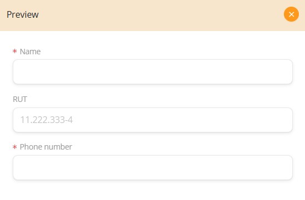Screen dimensions: 305x200
Task: Click the red asterisk beside Phone number
Action: click(14, 147)
